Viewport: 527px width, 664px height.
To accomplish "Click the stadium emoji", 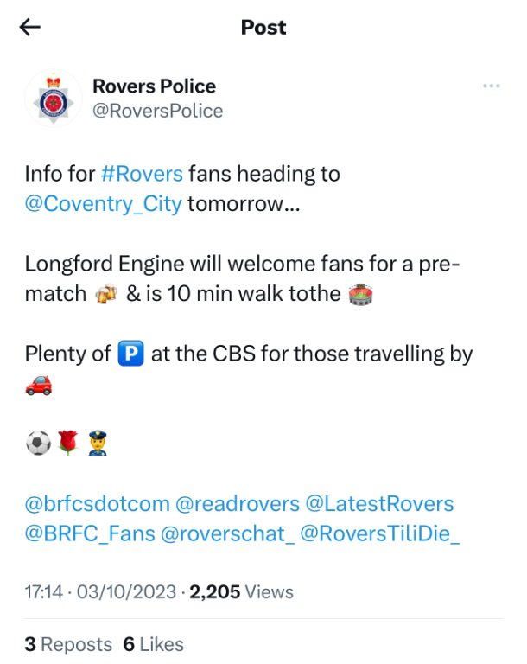I will [x=360, y=294].
